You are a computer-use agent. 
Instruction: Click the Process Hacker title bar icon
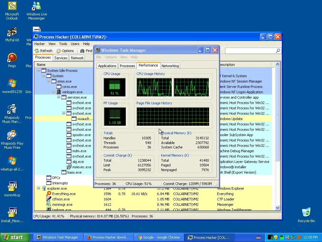[x=36, y=37]
